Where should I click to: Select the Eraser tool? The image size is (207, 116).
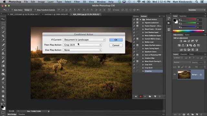tap(3, 62)
